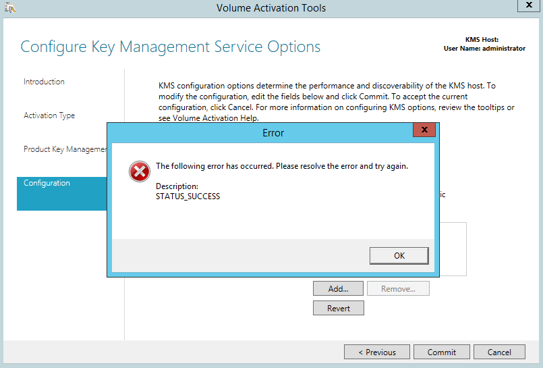Image resolution: width=543 pixels, height=368 pixels.
Task: Click the greyed-out Remove... button
Action: pyautogui.click(x=398, y=288)
